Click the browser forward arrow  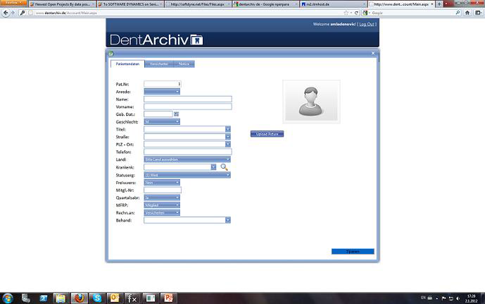13,13
